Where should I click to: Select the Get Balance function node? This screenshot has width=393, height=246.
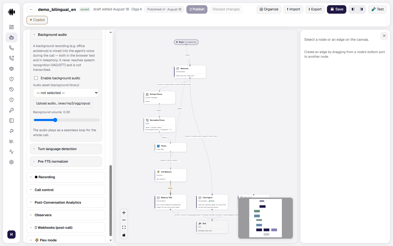[x=171, y=175]
